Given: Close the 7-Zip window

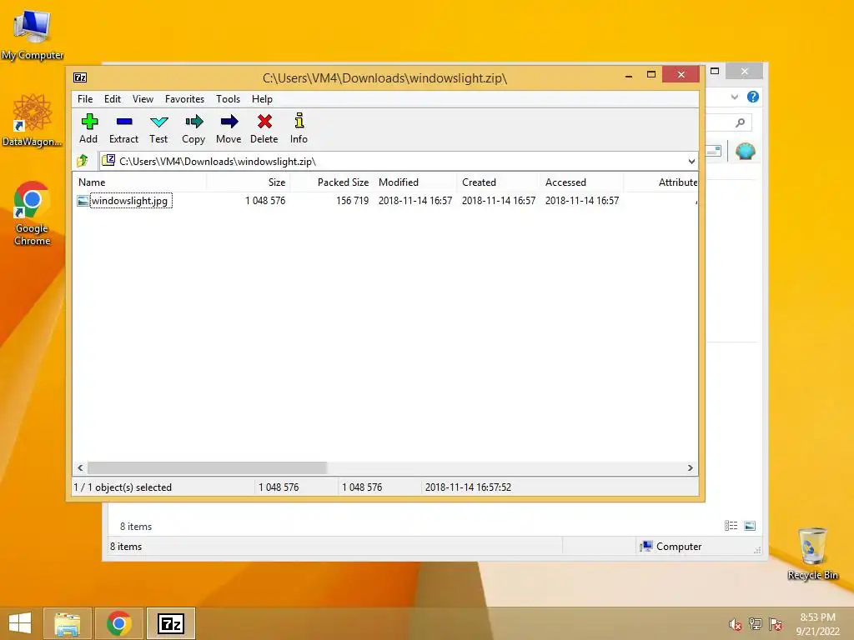Looking at the screenshot, I should coord(681,74).
